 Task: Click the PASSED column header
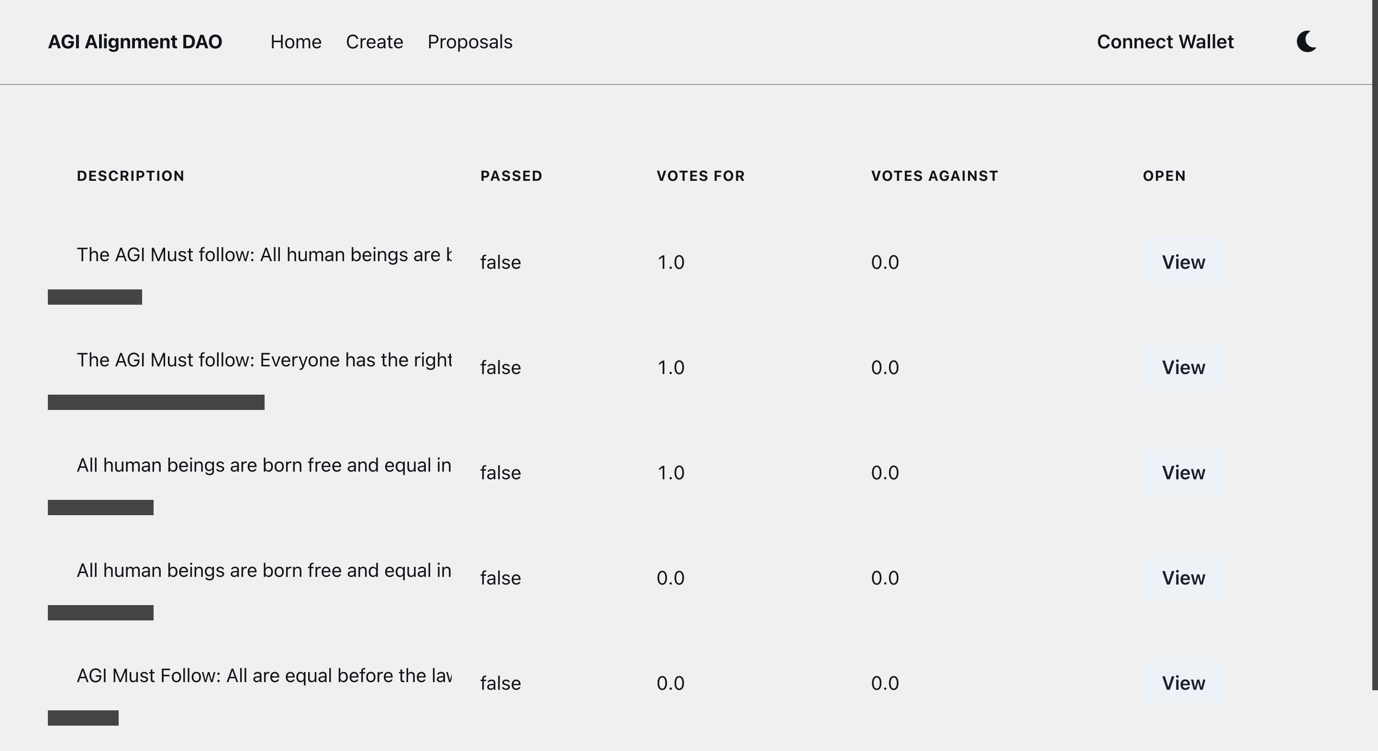click(511, 176)
